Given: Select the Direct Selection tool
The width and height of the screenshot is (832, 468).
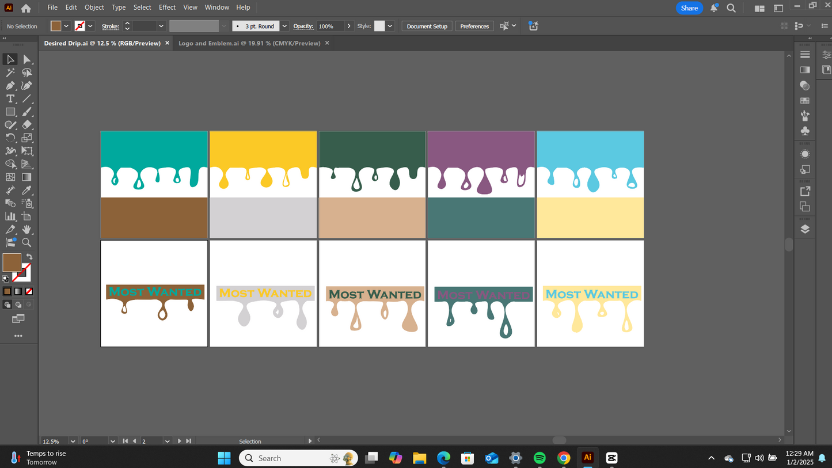Looking at the screenshot, I should (x=26, y=60).
